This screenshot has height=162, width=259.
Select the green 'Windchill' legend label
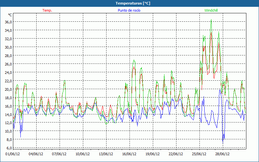211,10
